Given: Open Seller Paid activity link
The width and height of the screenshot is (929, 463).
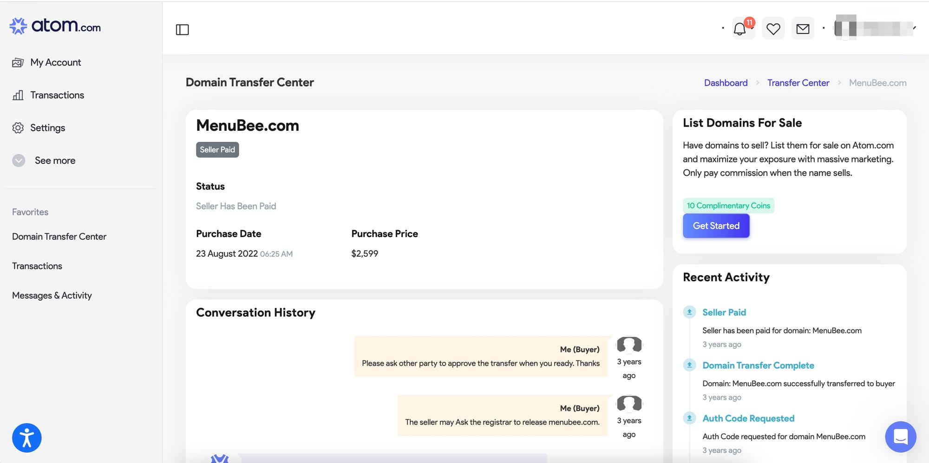Looking at the screenshot, I should (x=724, y=312).
